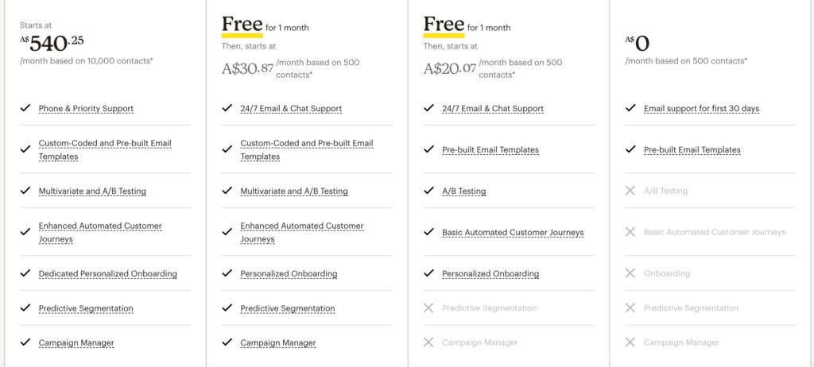The image size is (814, 367).
Task: Open Email support for first 30 days info
Action: point(701,109)
